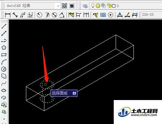Select the Line draw tool
This screenshot has height=124, width=162.
[4, 26]
